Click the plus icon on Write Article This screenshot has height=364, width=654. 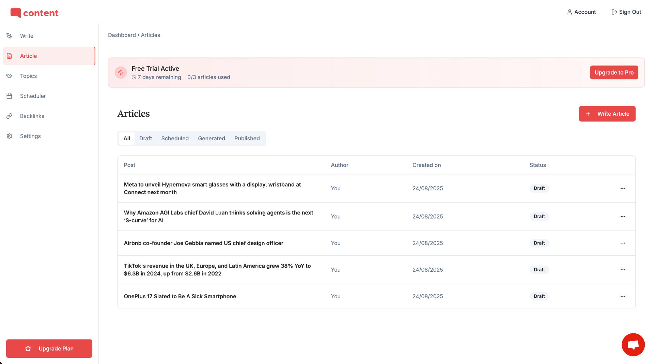tap(588, 114)
